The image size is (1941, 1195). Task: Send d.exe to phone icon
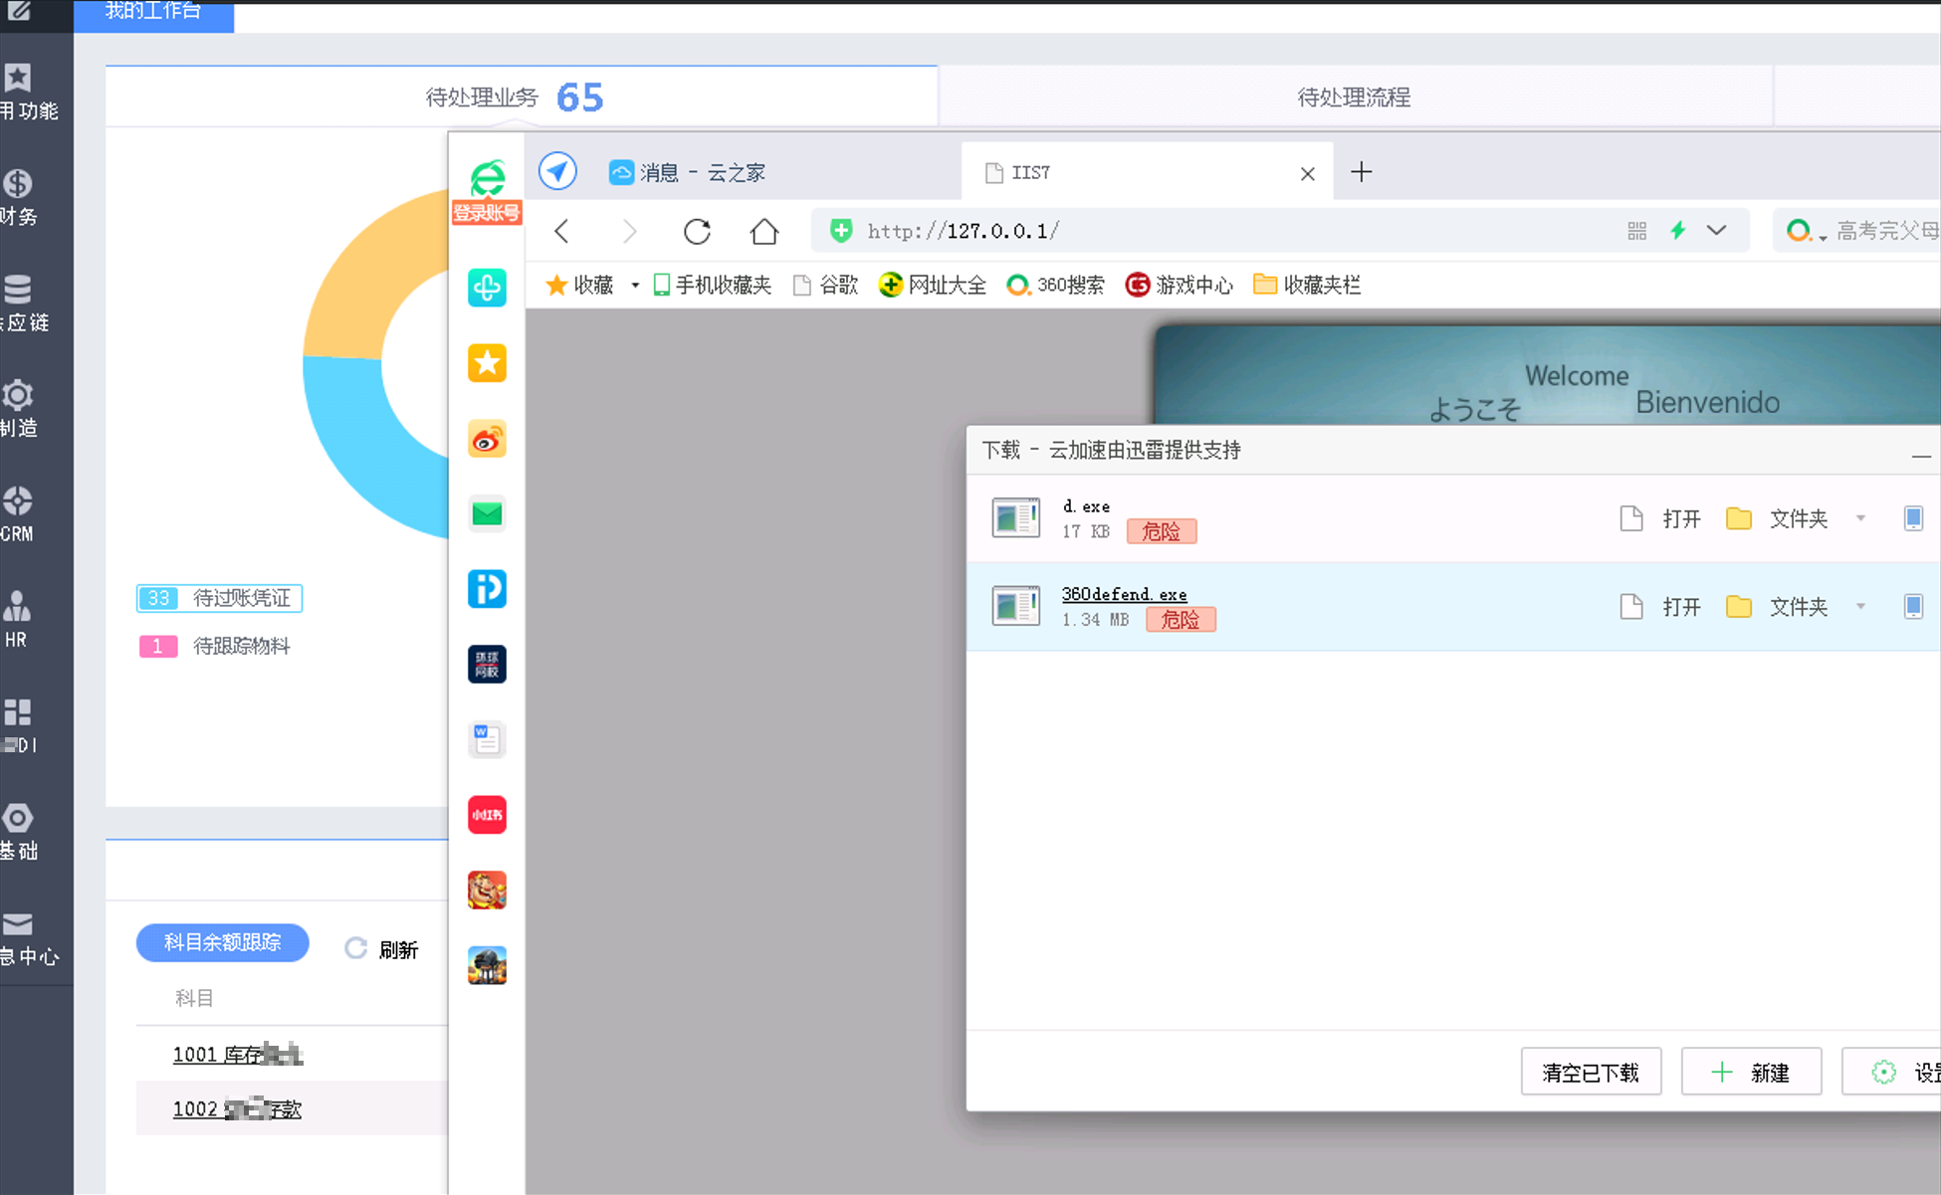pos(1912,518)
